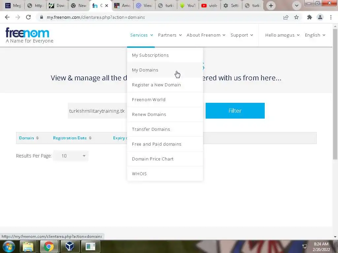Open Results Per Page dropdown
Viewport: 338px width, 253px height.
(x=71, y=156)
